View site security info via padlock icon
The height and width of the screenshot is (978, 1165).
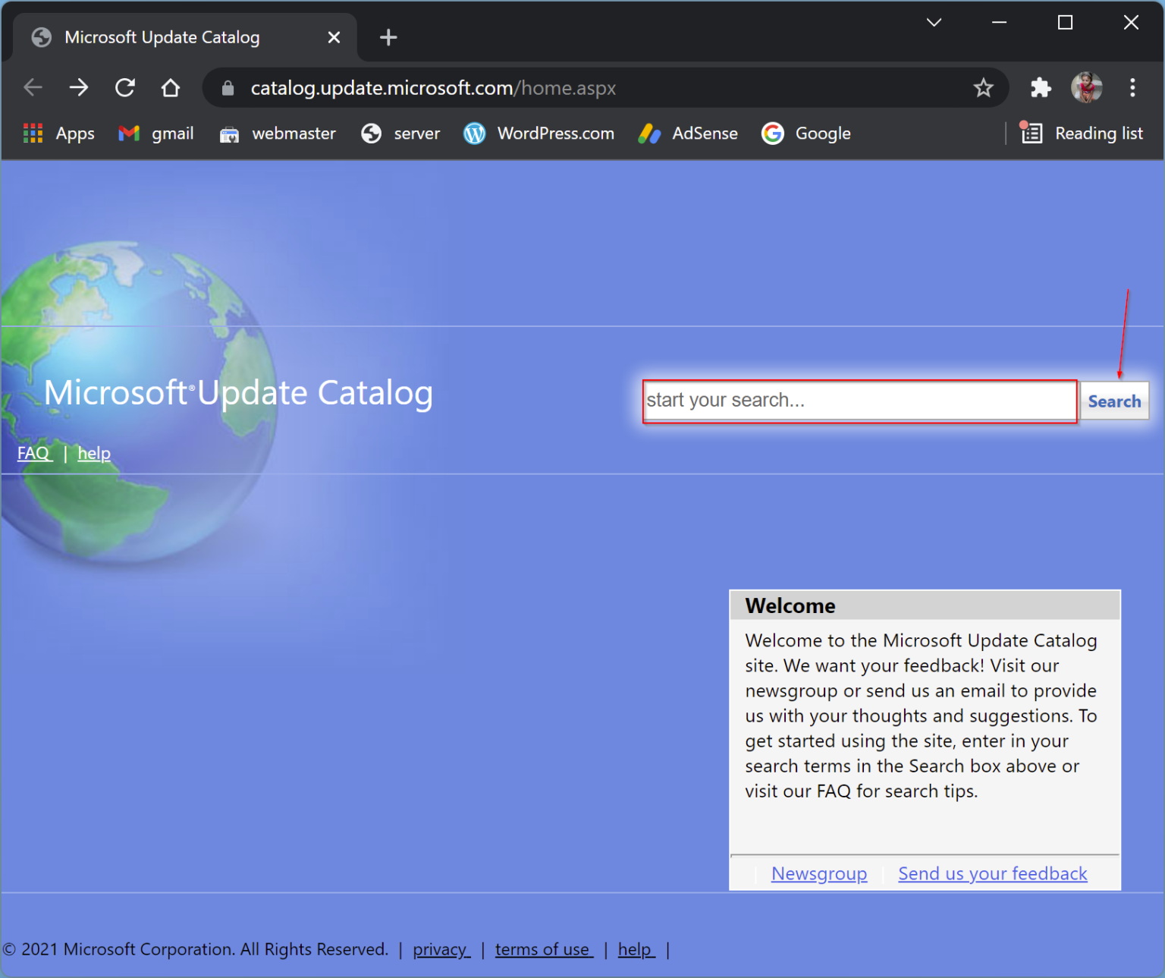pos(227,87)
